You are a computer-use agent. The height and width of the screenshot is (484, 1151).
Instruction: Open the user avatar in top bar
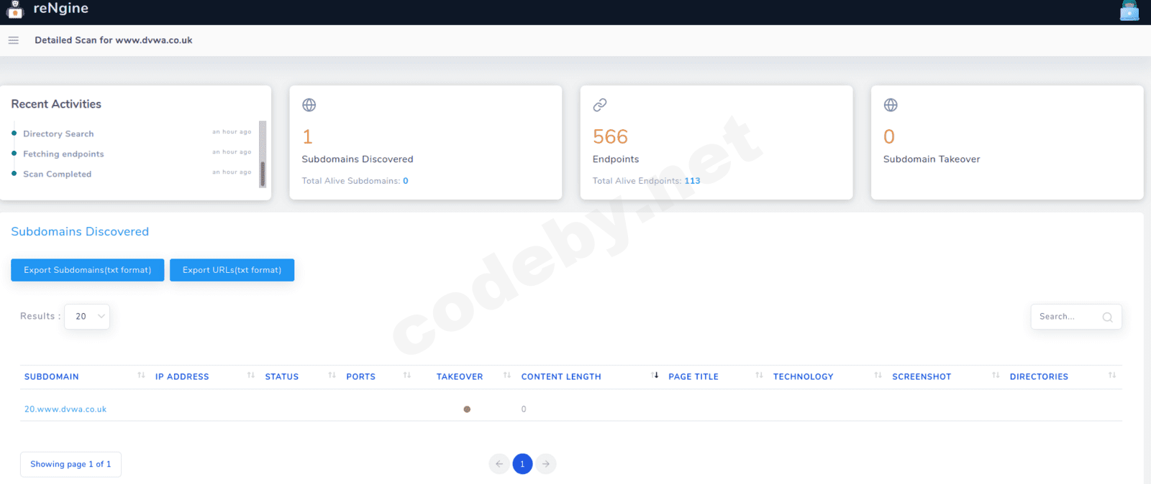coord(1129,10)
